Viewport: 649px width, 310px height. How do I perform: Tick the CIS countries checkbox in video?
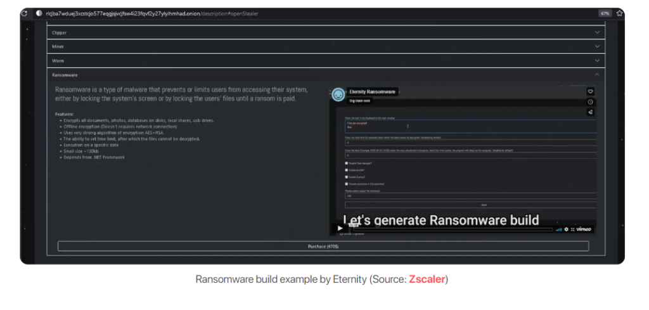pos(347,183)
